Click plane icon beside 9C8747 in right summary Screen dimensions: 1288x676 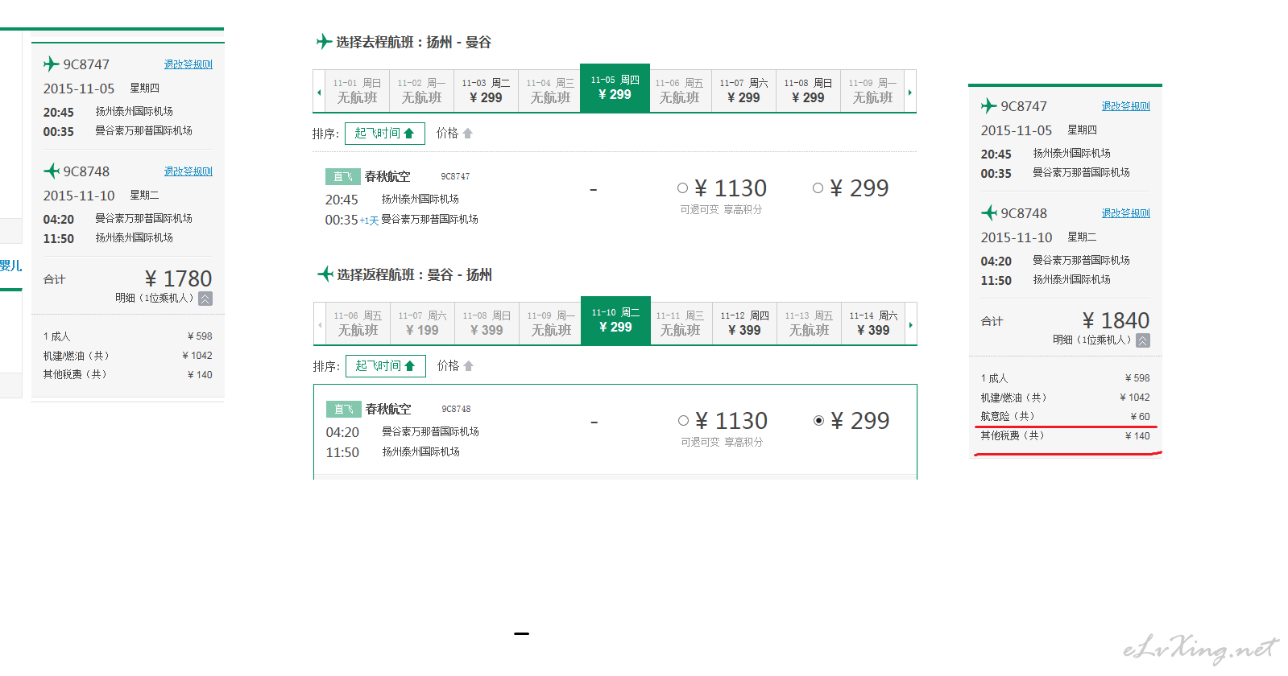click(x=988, y=105)
